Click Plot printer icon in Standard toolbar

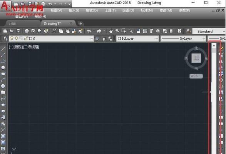point(27,31)
